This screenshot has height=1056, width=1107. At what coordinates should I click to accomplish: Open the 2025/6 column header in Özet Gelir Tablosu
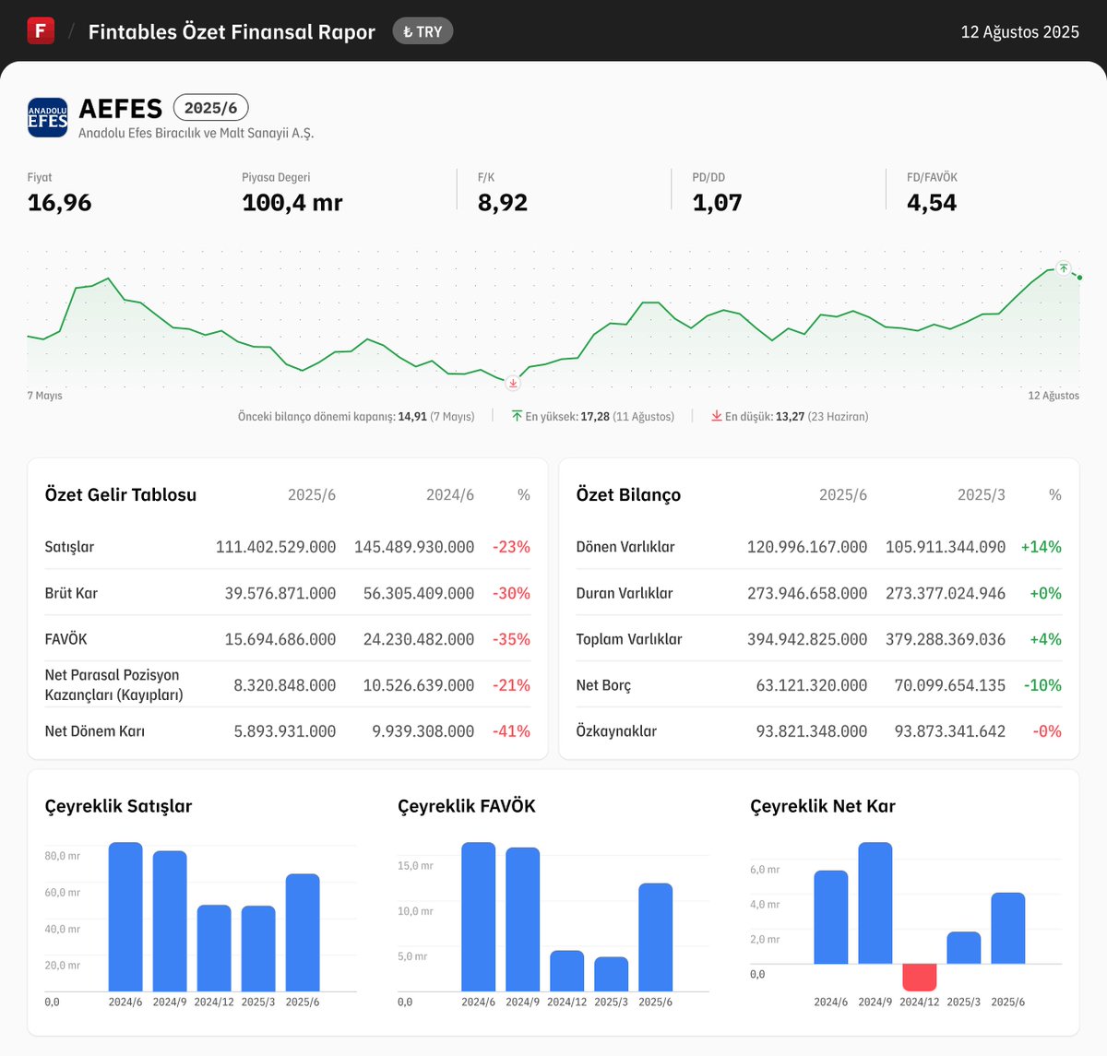pos(314,494)
